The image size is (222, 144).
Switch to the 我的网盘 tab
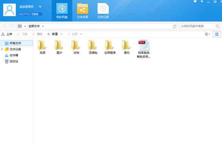click(62, 11)
